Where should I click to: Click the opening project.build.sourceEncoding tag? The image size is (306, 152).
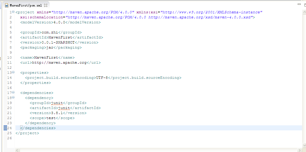[60, 78]
